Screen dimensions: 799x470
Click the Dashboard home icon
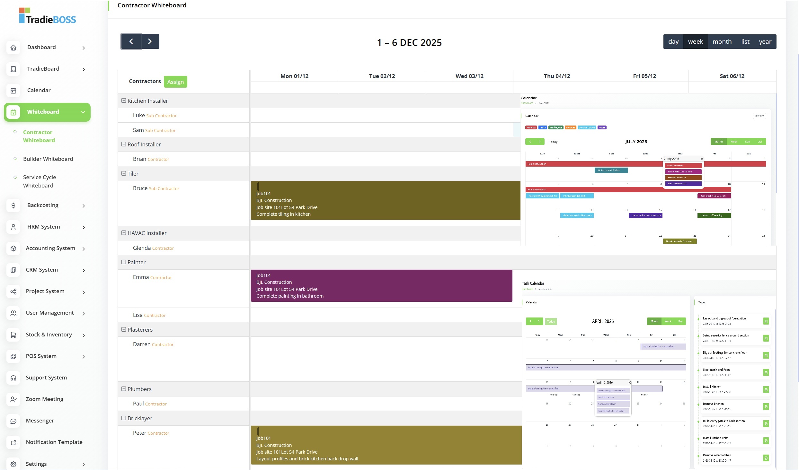[13, 48]
